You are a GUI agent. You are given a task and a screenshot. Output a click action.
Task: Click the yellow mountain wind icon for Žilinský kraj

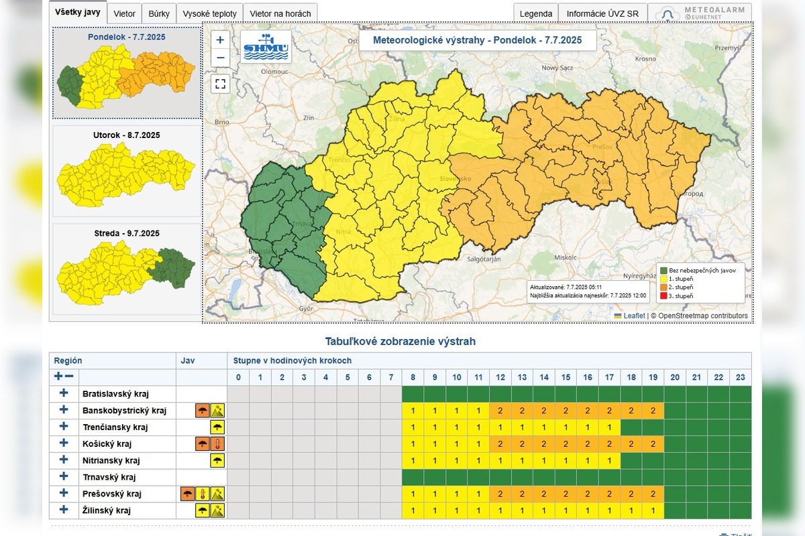coord(217,511)
